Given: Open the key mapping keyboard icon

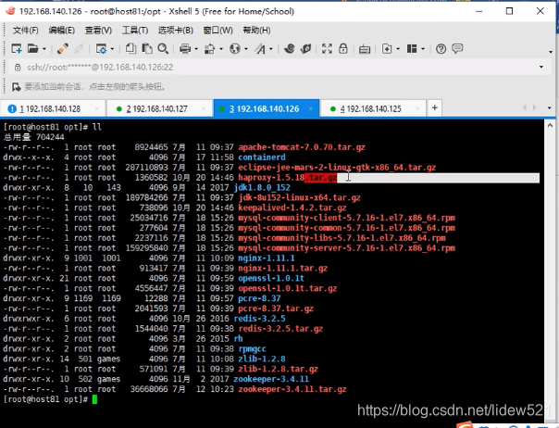Looking at the screenshot, I should pyautogui.click(x=365, y=49).
